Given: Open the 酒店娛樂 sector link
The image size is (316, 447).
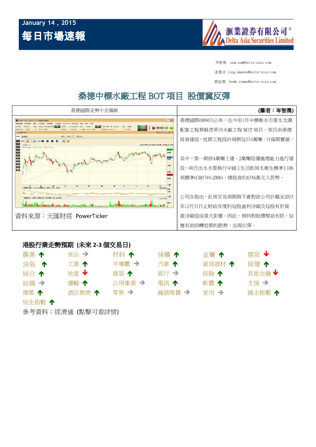Looking at the screenshot, I should (79, 293).
